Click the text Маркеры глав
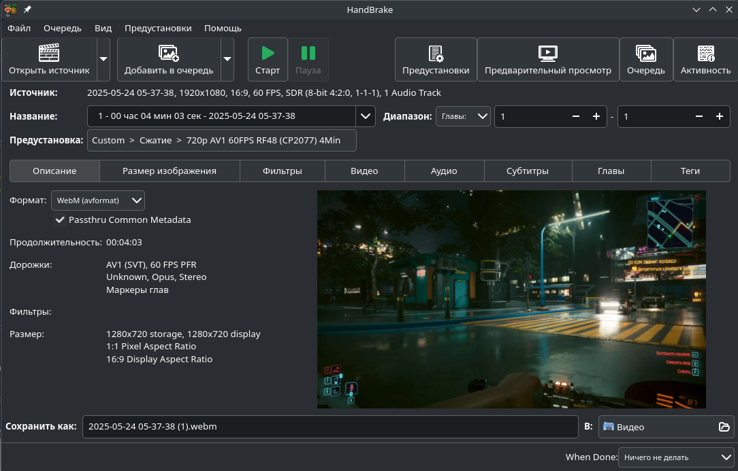Image resolution: width=738 pixels, height=471 pixels. [x=138, y=290]
